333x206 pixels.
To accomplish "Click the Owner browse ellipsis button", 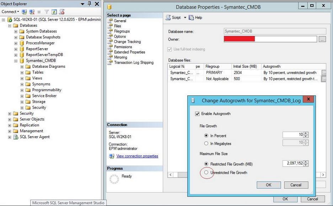I will (x=322, y=39).
